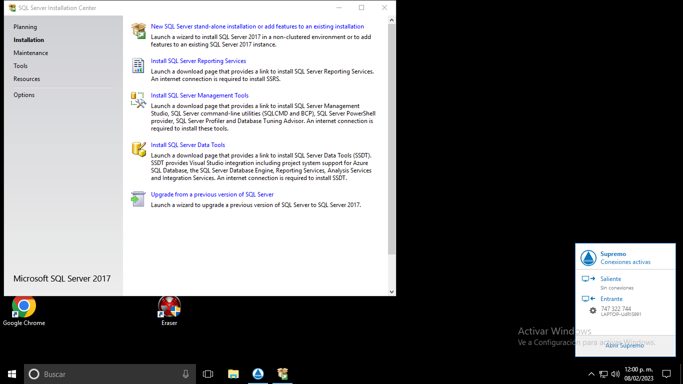Select Planning in the left sidebar
683x384 pixels.
point(25,27)
